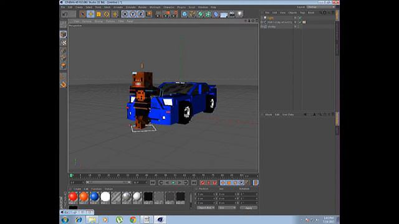Open the Layout dropdown at top right
Viewport: 399px width, 224px height.
(x=321, y=7)
